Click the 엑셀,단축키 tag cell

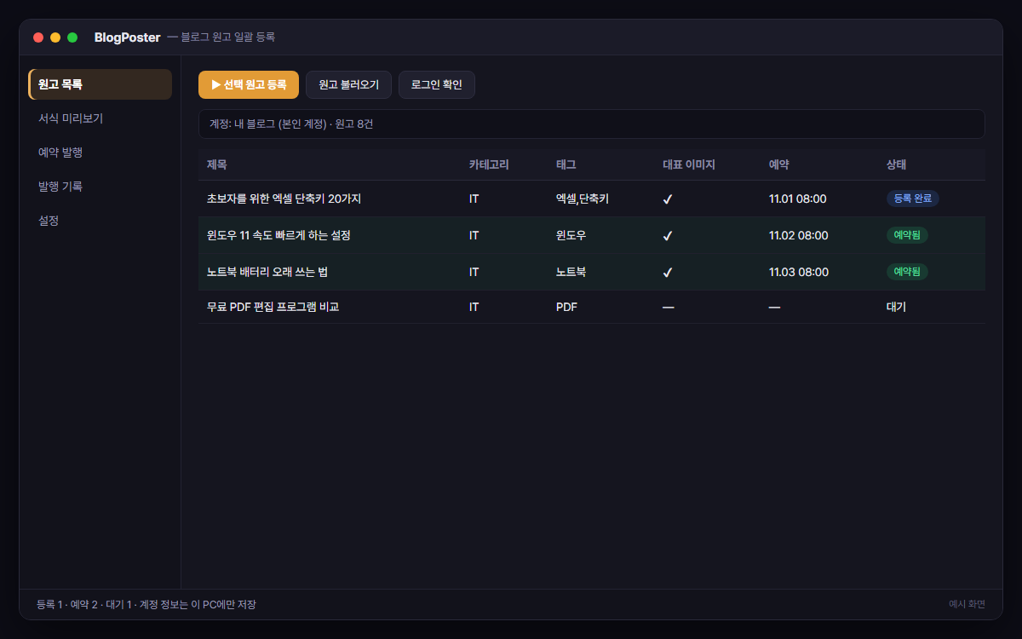[583, 199]
